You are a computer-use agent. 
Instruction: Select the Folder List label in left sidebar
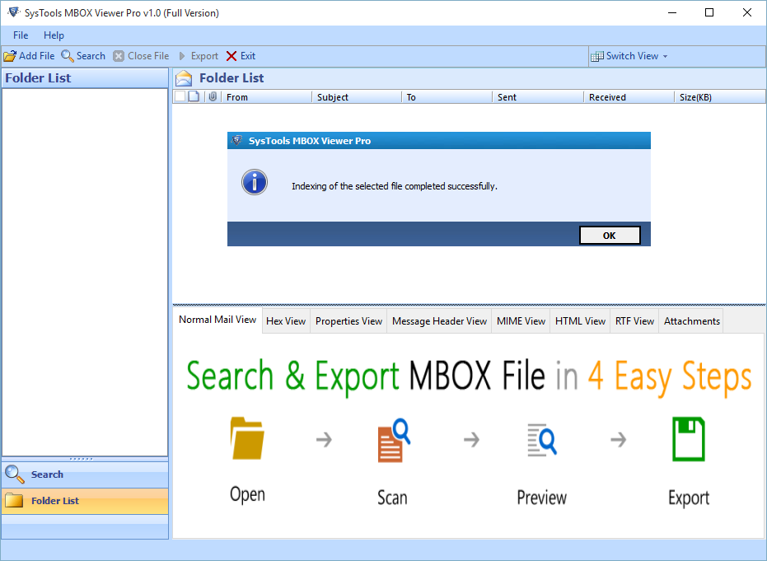click(x=54, y=501)
